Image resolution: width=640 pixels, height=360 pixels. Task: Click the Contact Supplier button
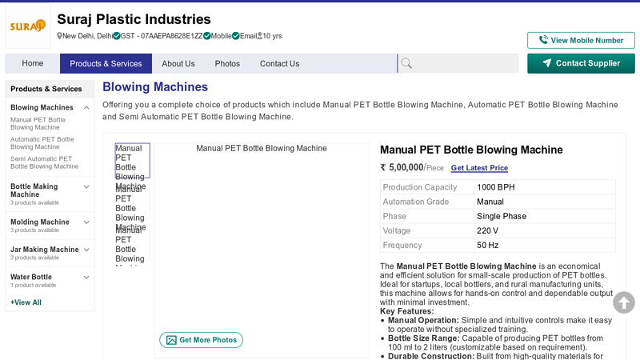(x=581, y=63)
